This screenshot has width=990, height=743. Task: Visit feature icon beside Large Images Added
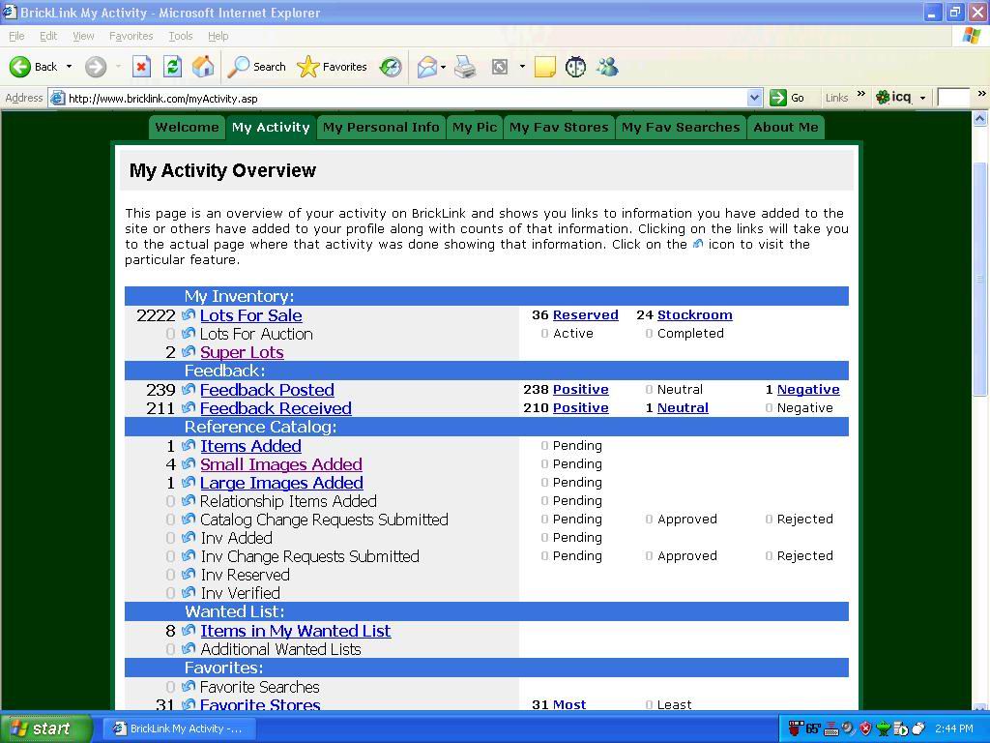point(189,482)
